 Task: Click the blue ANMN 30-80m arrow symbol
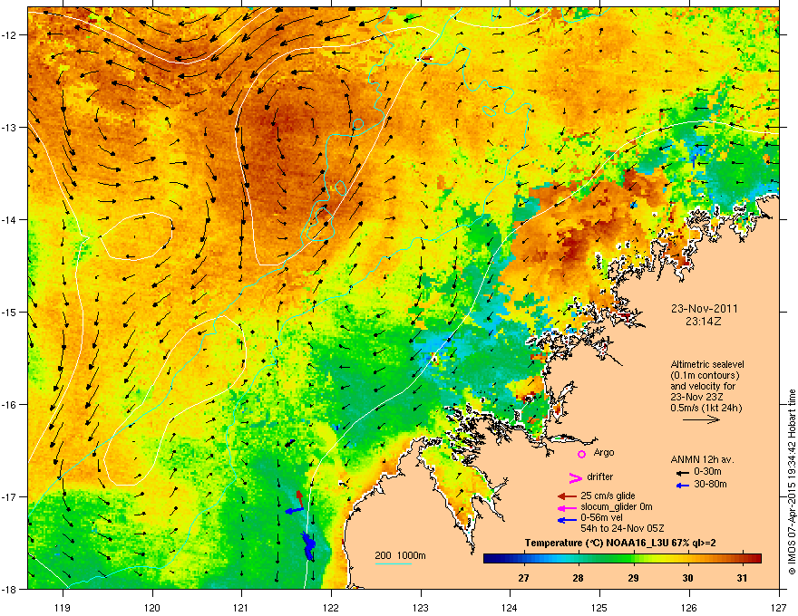coord(683,486)
